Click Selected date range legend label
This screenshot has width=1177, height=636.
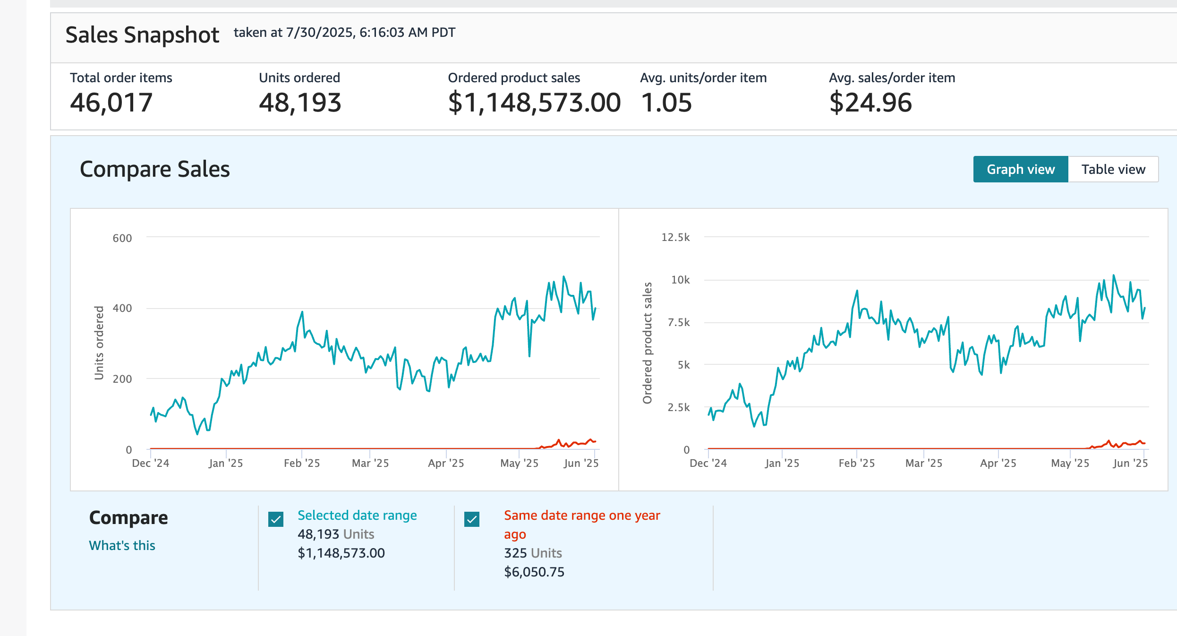click(357, 515)
